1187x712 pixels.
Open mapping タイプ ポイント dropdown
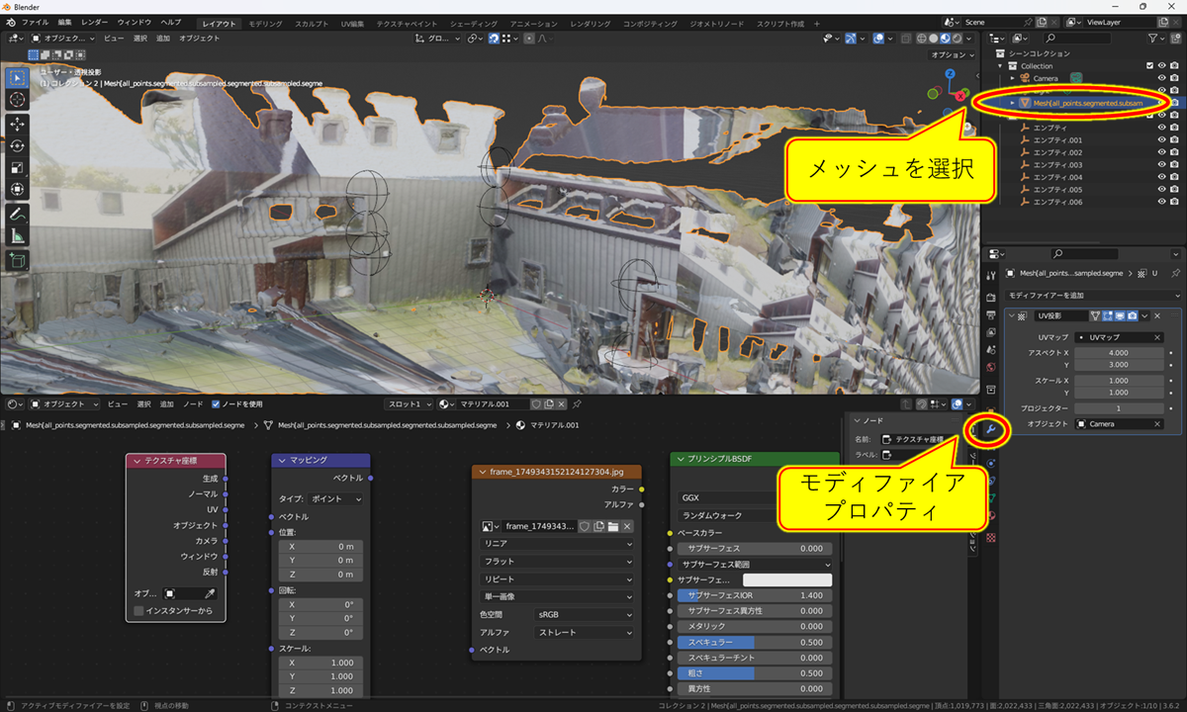click(x=334, y=499)
